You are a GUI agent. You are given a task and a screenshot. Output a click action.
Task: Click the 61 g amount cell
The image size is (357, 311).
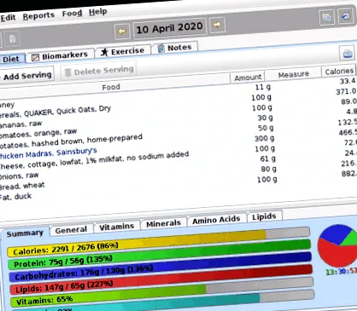coord(268,158)
